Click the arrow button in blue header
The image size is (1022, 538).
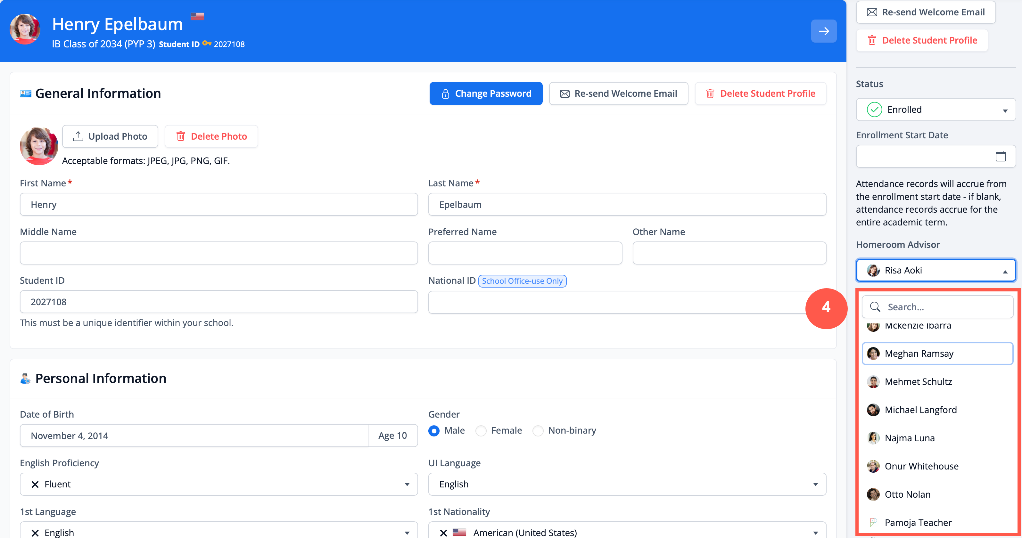(x=823, y=31)
